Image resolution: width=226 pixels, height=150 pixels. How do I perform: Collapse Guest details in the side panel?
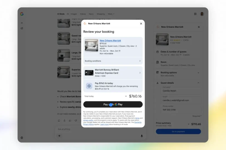click(x=198, y=83)
